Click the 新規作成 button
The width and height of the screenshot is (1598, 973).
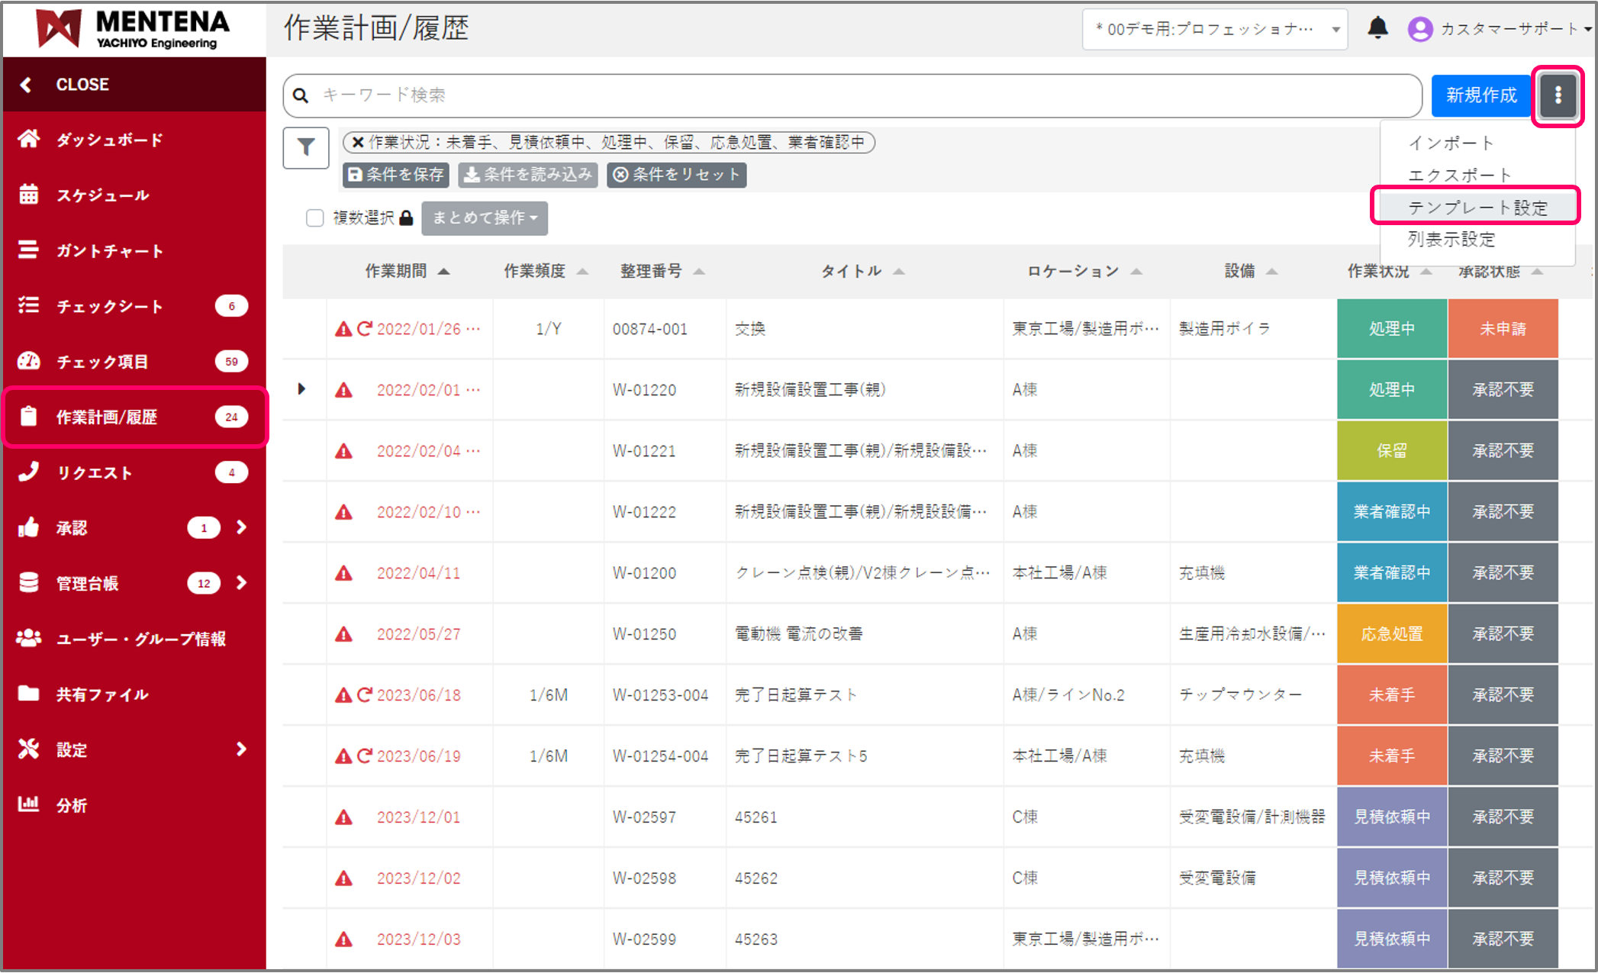point(1480,95)
